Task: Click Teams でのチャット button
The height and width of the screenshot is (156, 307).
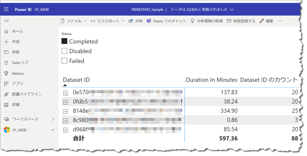Action: click(166, 21)
